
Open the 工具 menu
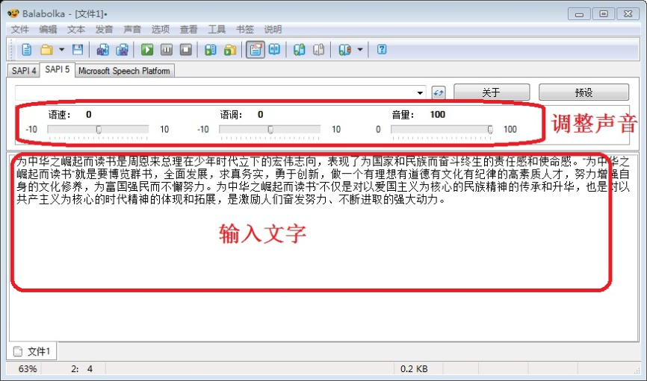tap(217, 29)
